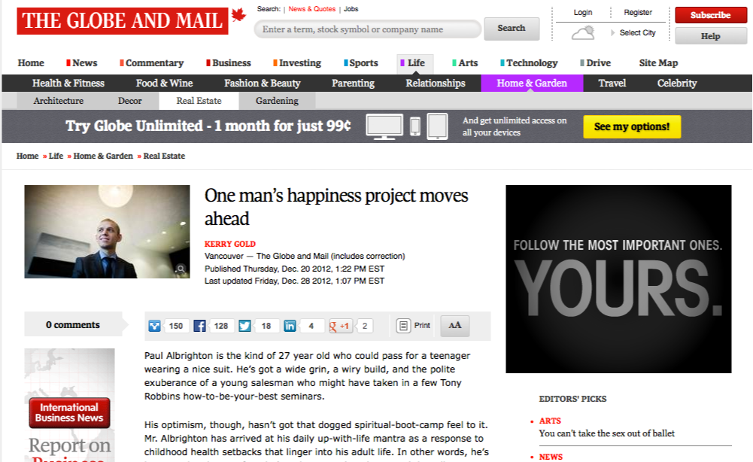Click author name Kerry Gold

coord(230,244)
